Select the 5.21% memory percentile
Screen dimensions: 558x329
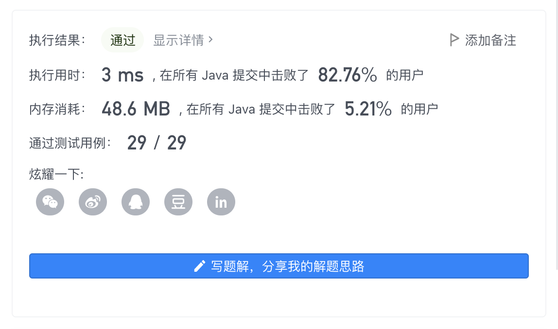point(368,109)
